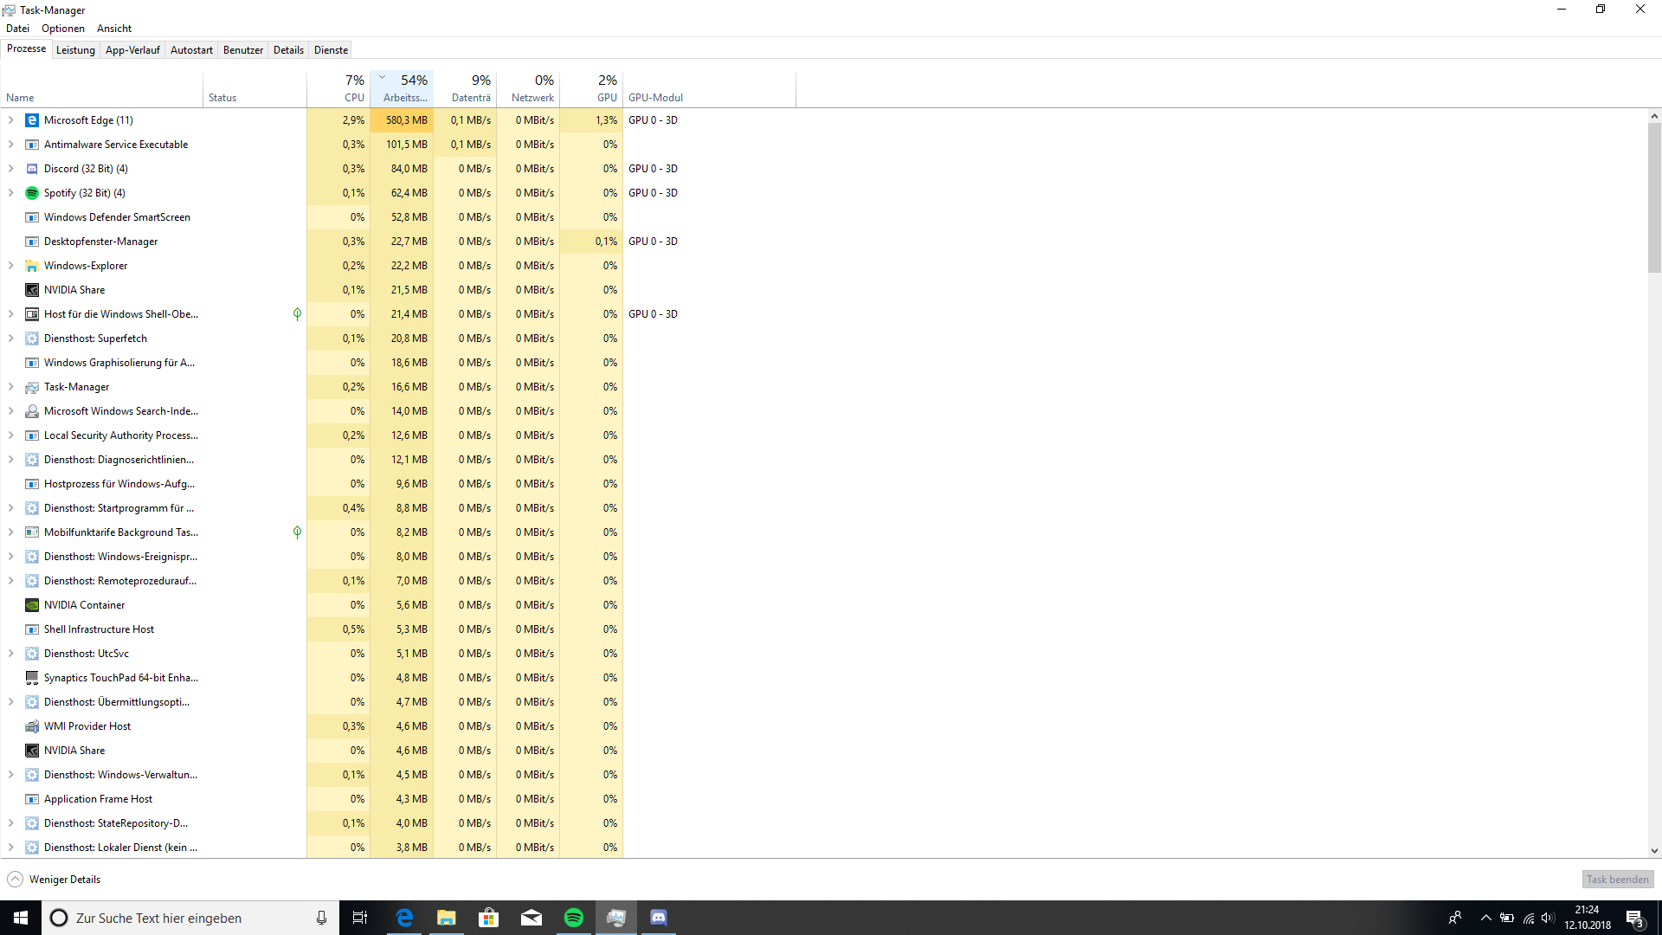The height and width of the screenshot is (935, 1662).
Task: Switch to the Leistung tab
Action: [75, 50]
